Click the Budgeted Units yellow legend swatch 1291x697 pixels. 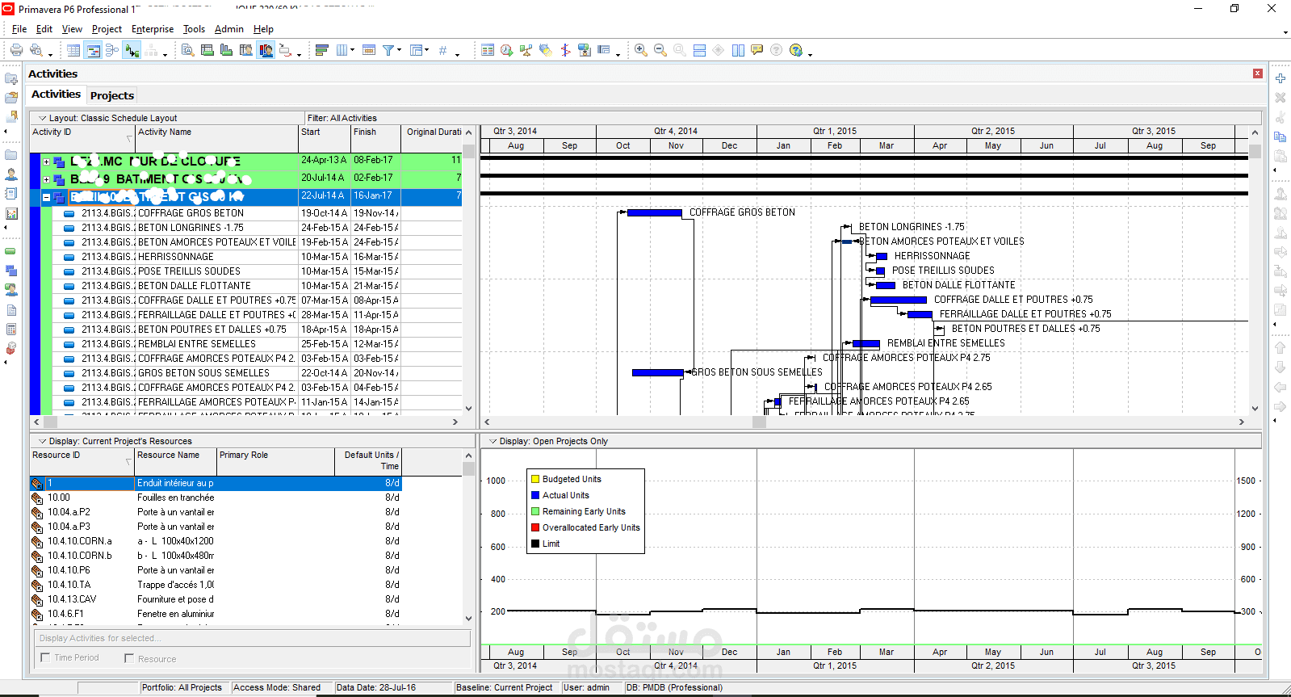[x=534, y=479]
